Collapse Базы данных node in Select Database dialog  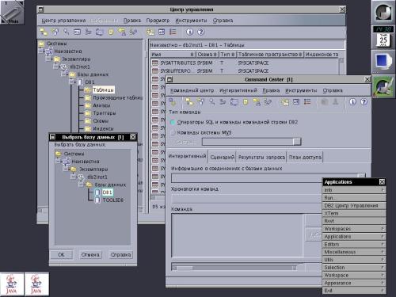pos(82,185)
